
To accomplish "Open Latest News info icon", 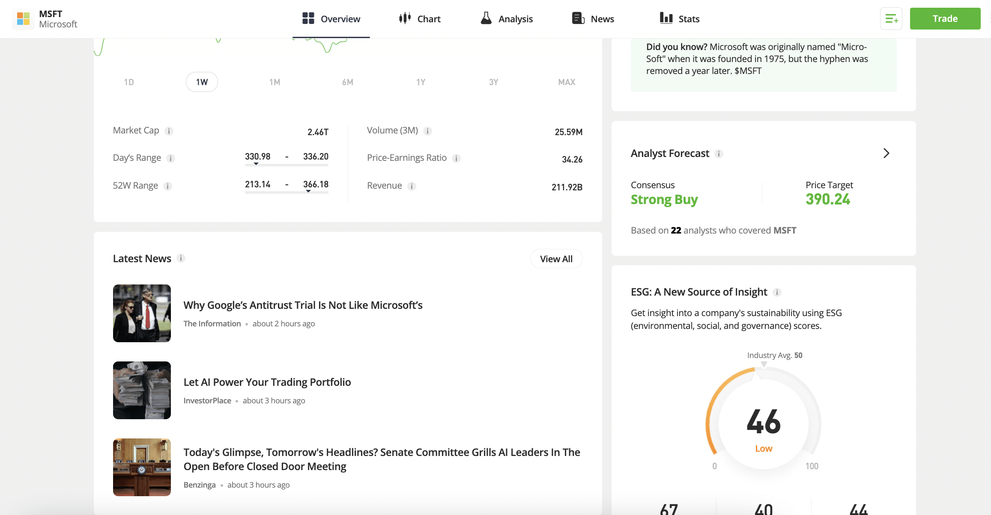I will click(181, 258).
